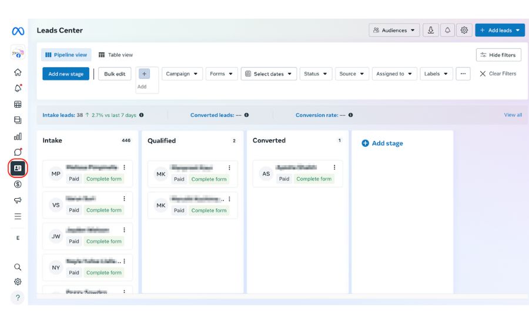Click info icon next to Converted leads

point(247,115)
